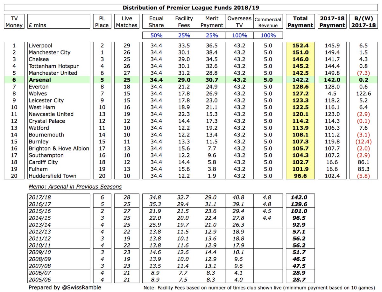Click the 'Southampton' club name

coord(46,155)
